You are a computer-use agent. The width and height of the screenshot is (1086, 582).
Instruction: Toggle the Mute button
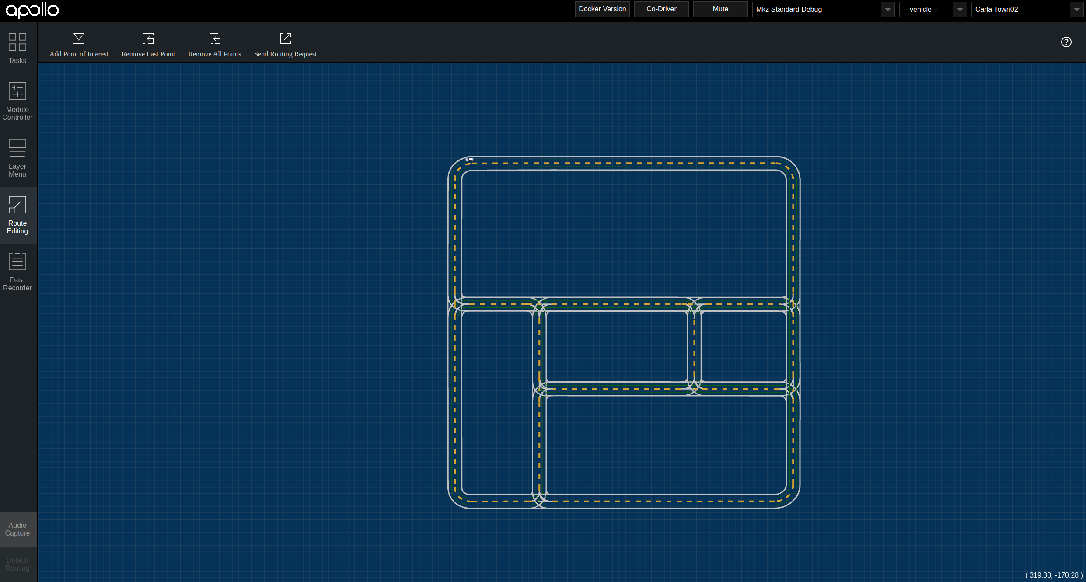coord(720,9)
